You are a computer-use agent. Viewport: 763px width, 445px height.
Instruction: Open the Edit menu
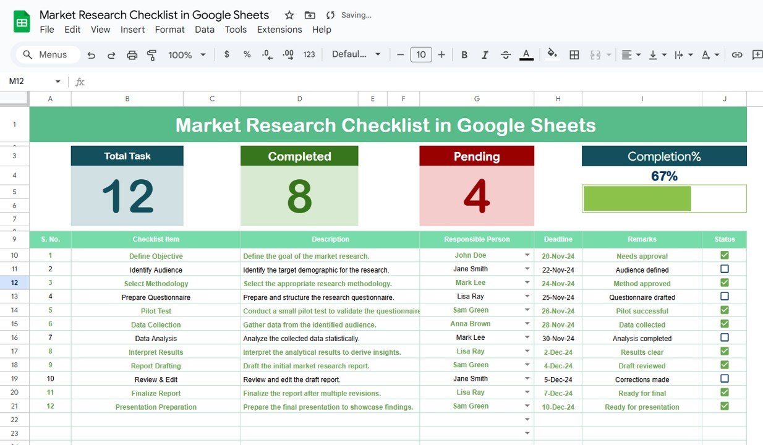[x=72, y=30]
